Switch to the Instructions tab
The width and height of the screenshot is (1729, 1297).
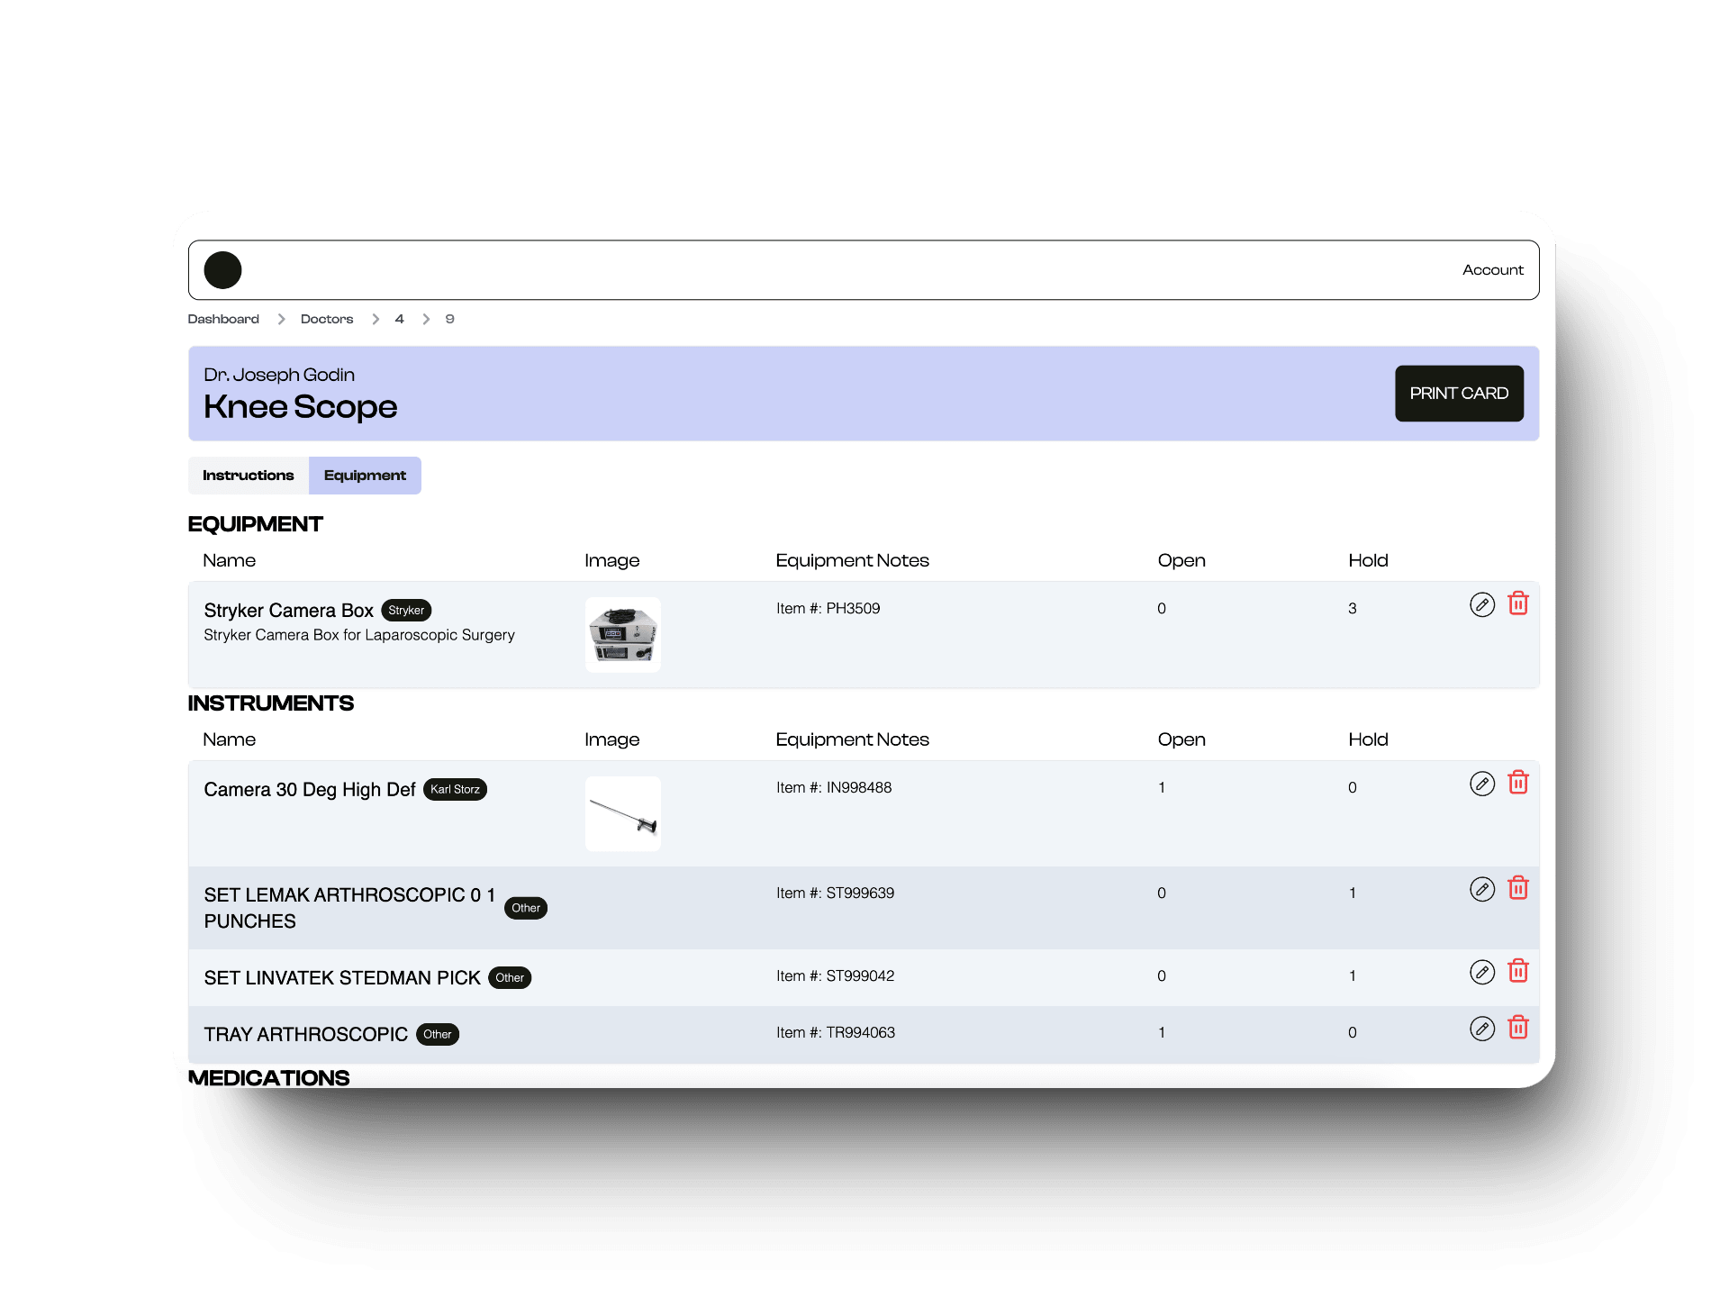(248, 476)
